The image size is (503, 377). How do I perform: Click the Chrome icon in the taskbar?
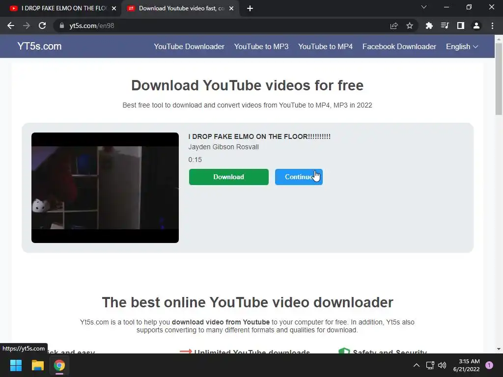pos(59,365)
